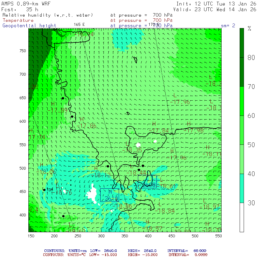The height and width of the screenshot is (258, 258).
Task: Click the temperature value '-18.76'
Action: coord(62,193)
